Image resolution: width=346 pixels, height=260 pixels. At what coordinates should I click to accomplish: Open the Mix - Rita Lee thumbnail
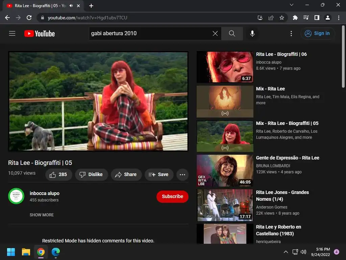(x=225, y=102)
